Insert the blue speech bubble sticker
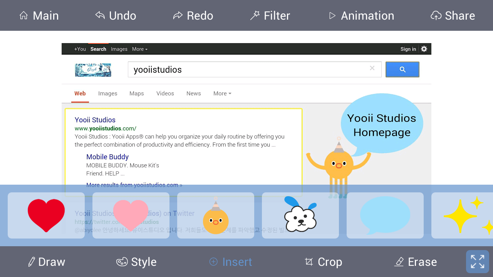Screen dimensions: 493x277 click(385, 215)
